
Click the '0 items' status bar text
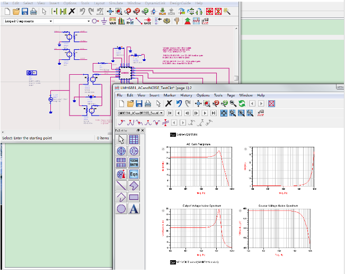point(103,138)
